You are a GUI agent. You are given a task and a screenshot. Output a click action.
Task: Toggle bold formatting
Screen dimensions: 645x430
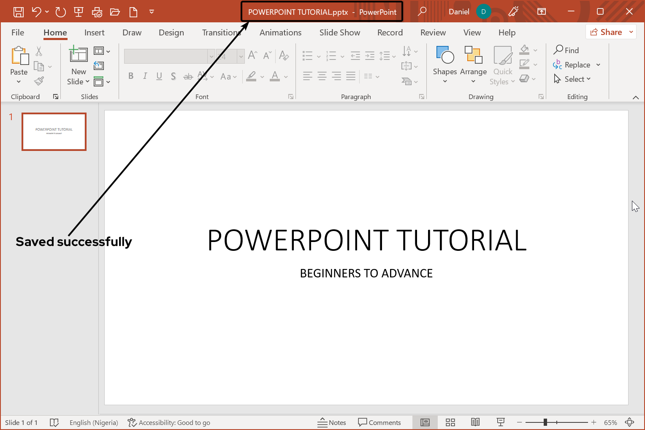(x=131, y=76)
